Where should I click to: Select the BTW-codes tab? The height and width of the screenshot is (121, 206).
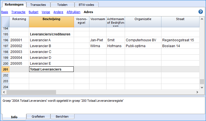tap(86, 5)
